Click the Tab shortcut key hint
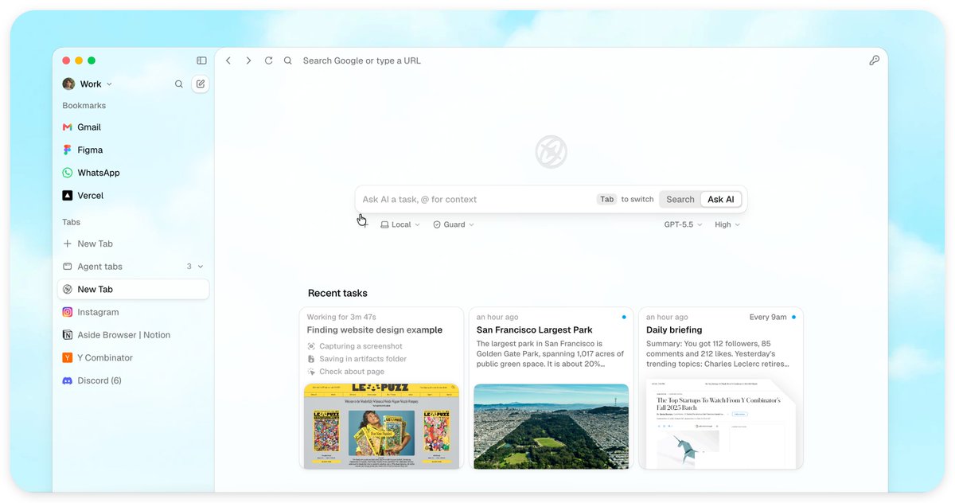 coord(607,199)
